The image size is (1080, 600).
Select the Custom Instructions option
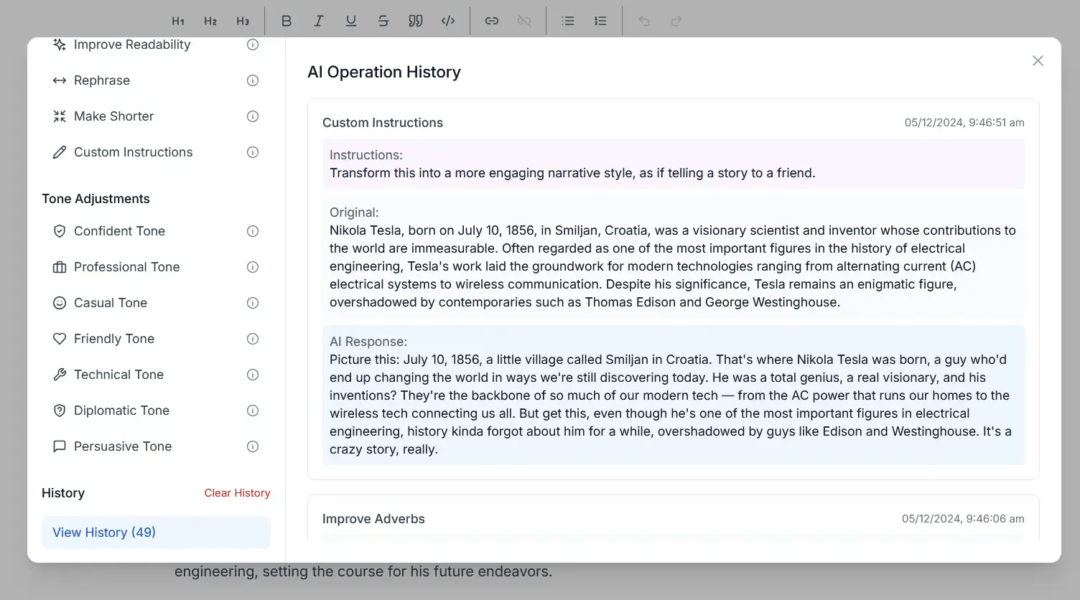(133, 152)
